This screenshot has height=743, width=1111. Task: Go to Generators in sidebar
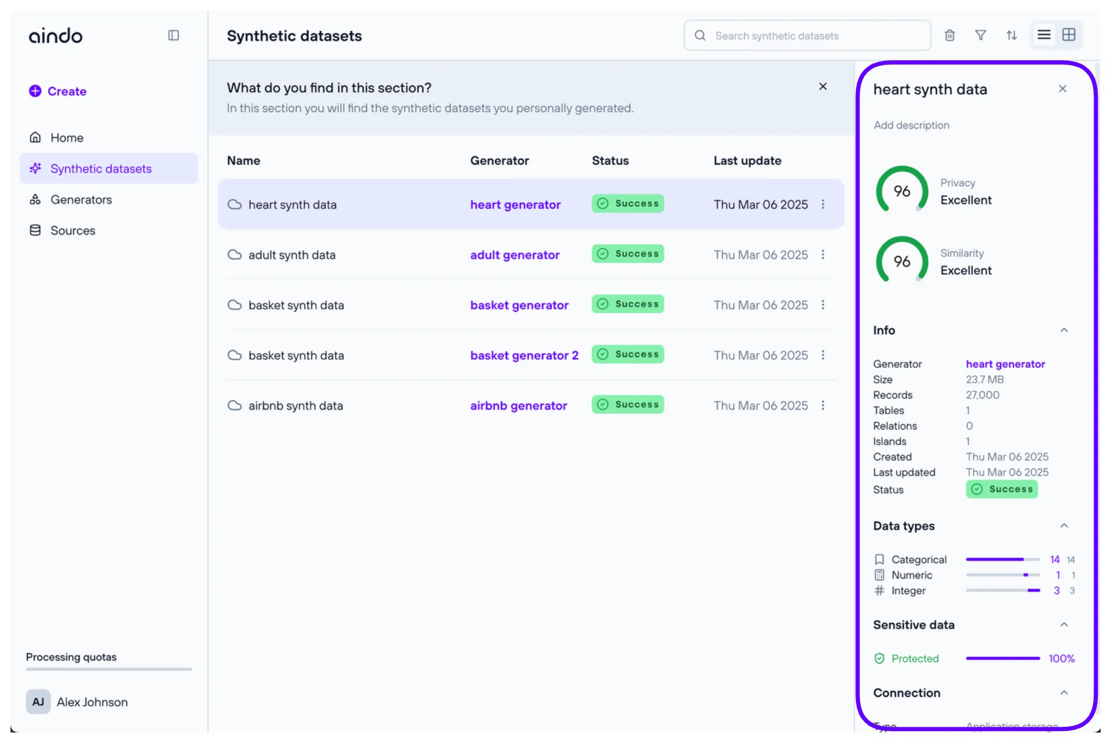point(81,199)
